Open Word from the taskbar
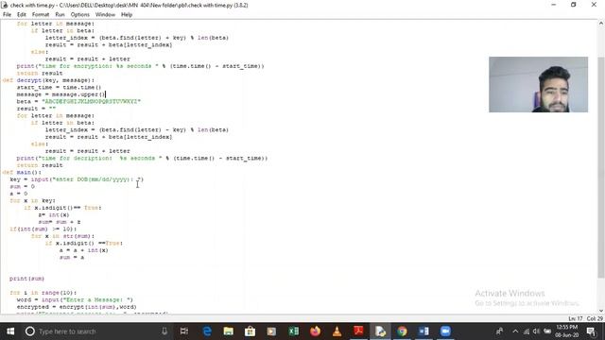 pyautogui.click(x=423, y=331)
